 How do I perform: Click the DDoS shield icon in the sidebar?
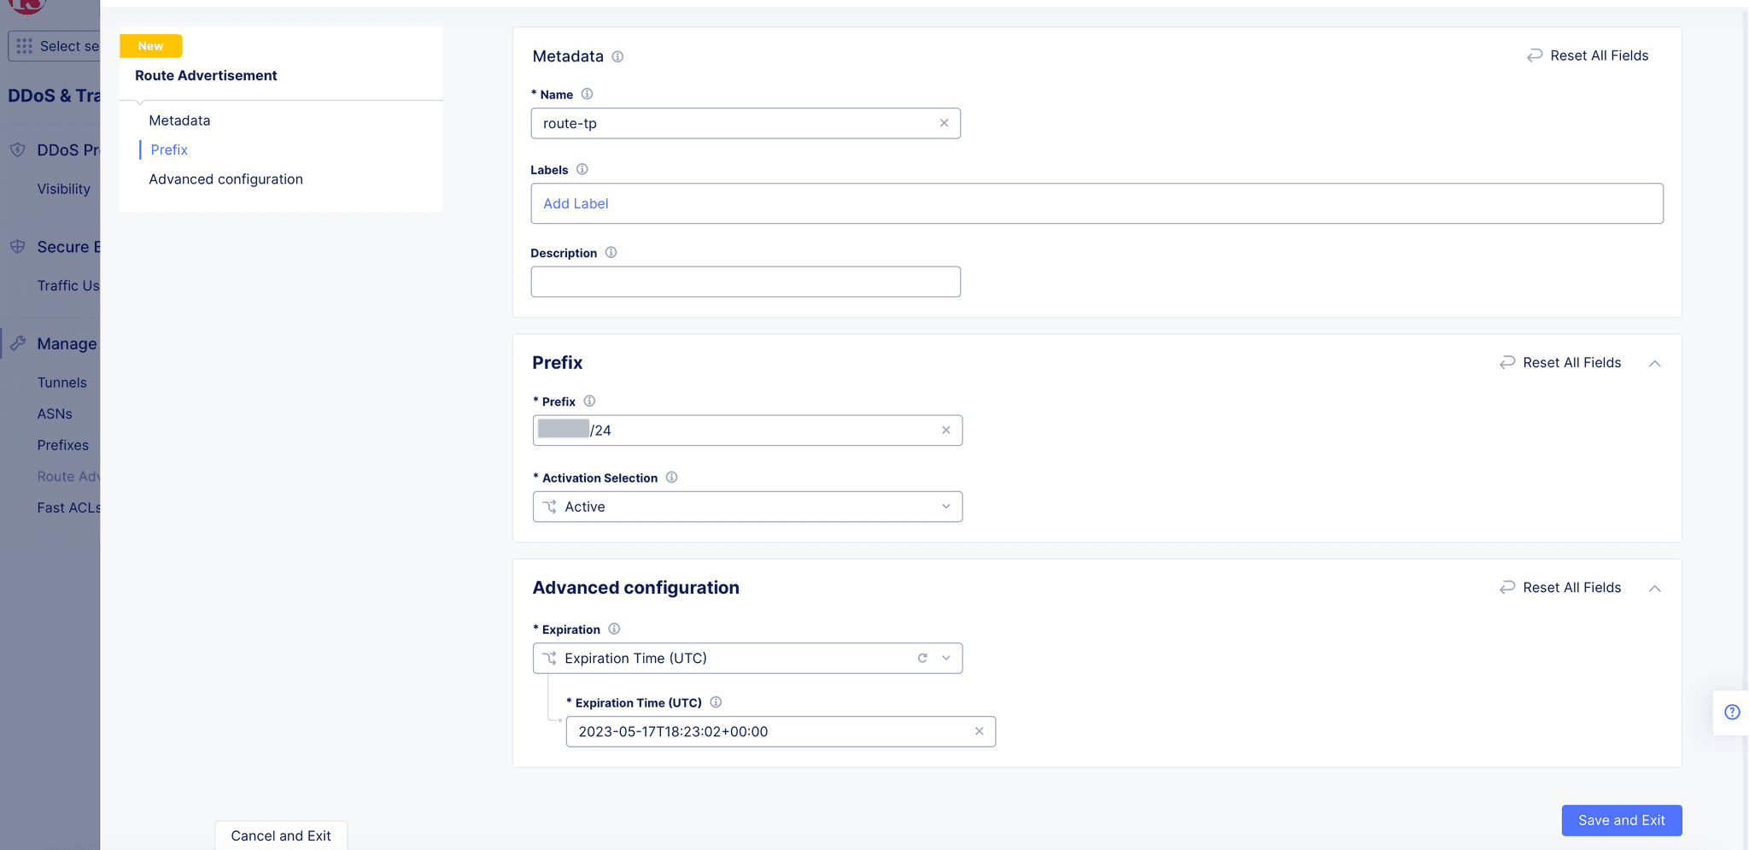click(18, 149)
